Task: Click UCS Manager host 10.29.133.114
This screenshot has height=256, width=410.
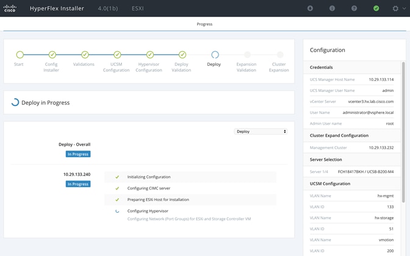Action: tap(381, 79)
